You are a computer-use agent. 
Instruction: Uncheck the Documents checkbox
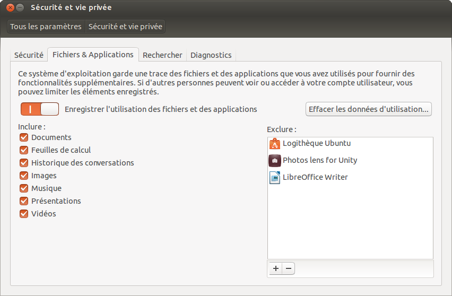24,137
